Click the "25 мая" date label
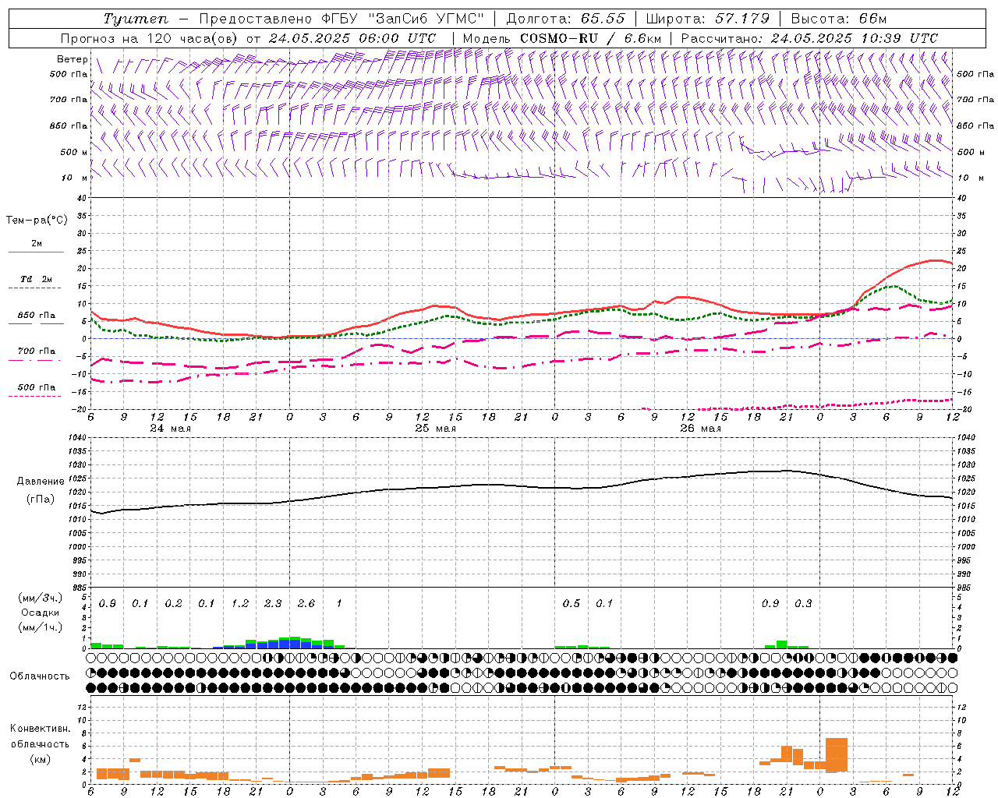The height and width of the screenshot is (798, 998). 435,429
